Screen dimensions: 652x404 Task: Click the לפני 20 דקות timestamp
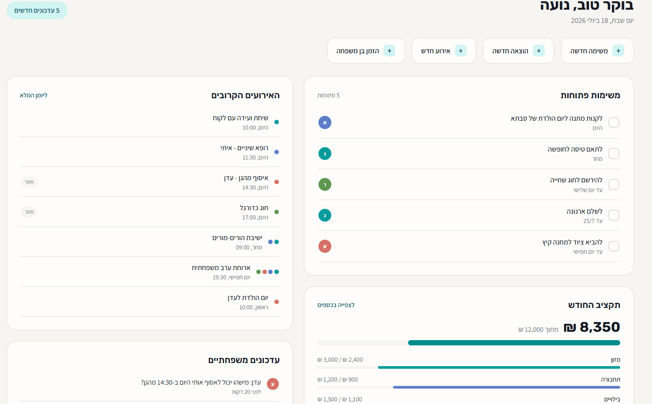(247, 392)
